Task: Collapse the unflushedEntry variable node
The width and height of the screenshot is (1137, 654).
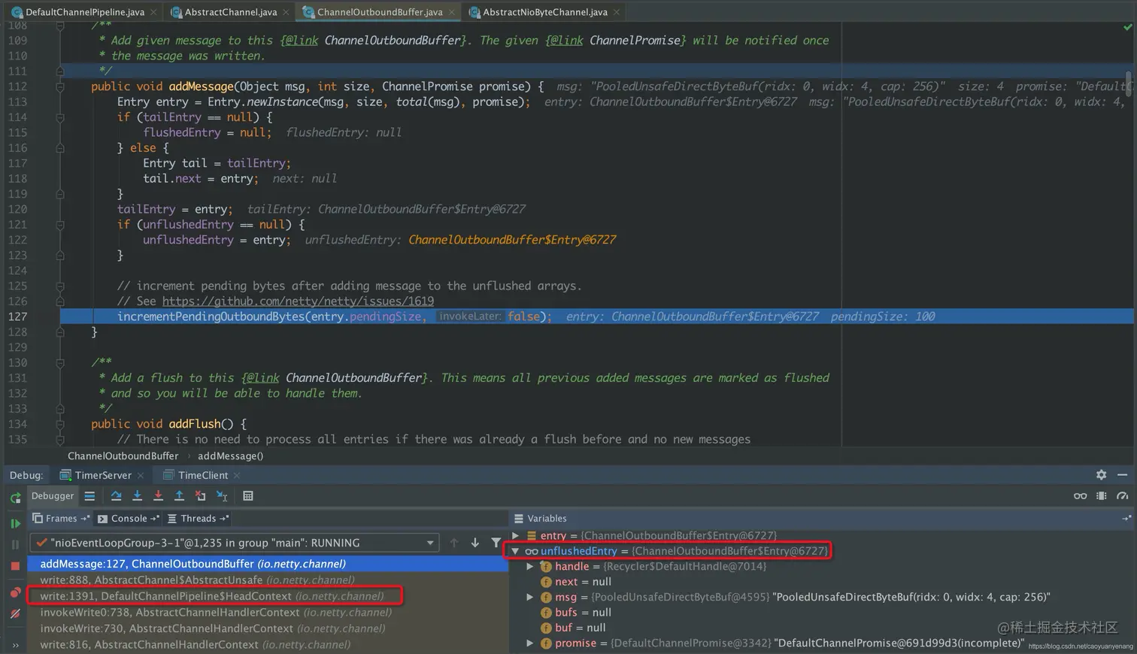Action: click(x=515, y=551)
